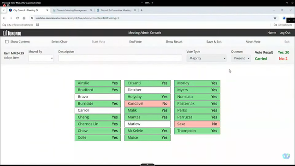Reload the current page

[18, 18]
